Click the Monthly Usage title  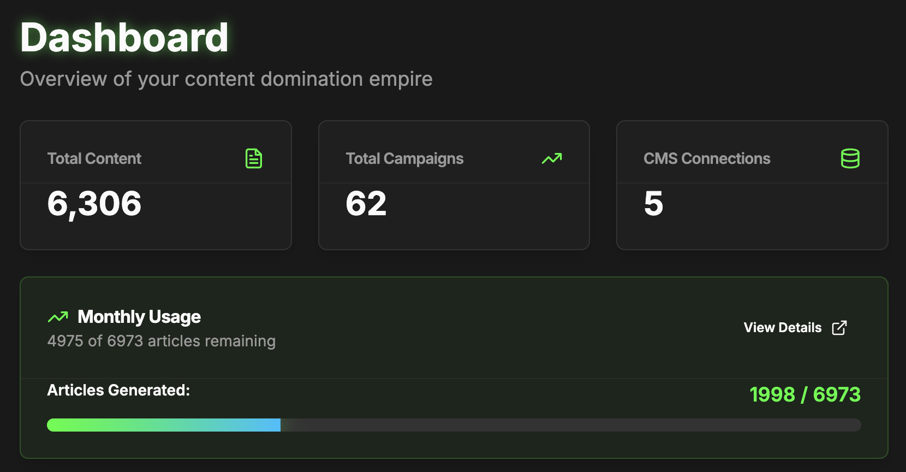tap(139, 317)
